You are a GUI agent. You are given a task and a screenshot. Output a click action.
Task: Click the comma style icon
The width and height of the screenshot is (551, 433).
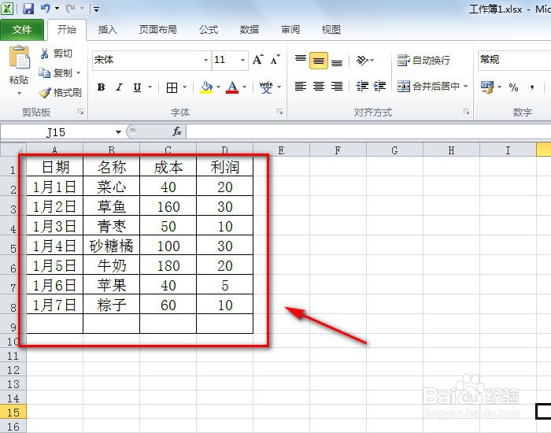(532, 87)
